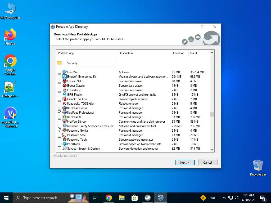This screenshot has height=203, width=271.
Task: Click the taskbar clock showing 5:26 AM
Action: pos(248,198)
